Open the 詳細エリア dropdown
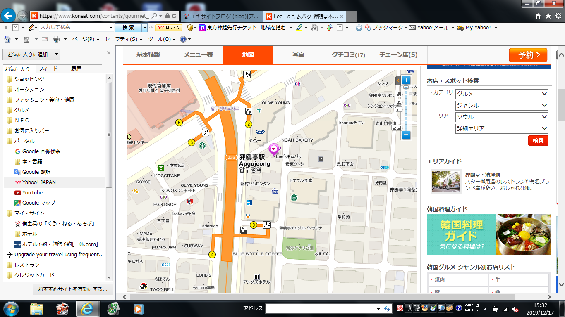This screenshot has height=317, width=565. [502, 128]
